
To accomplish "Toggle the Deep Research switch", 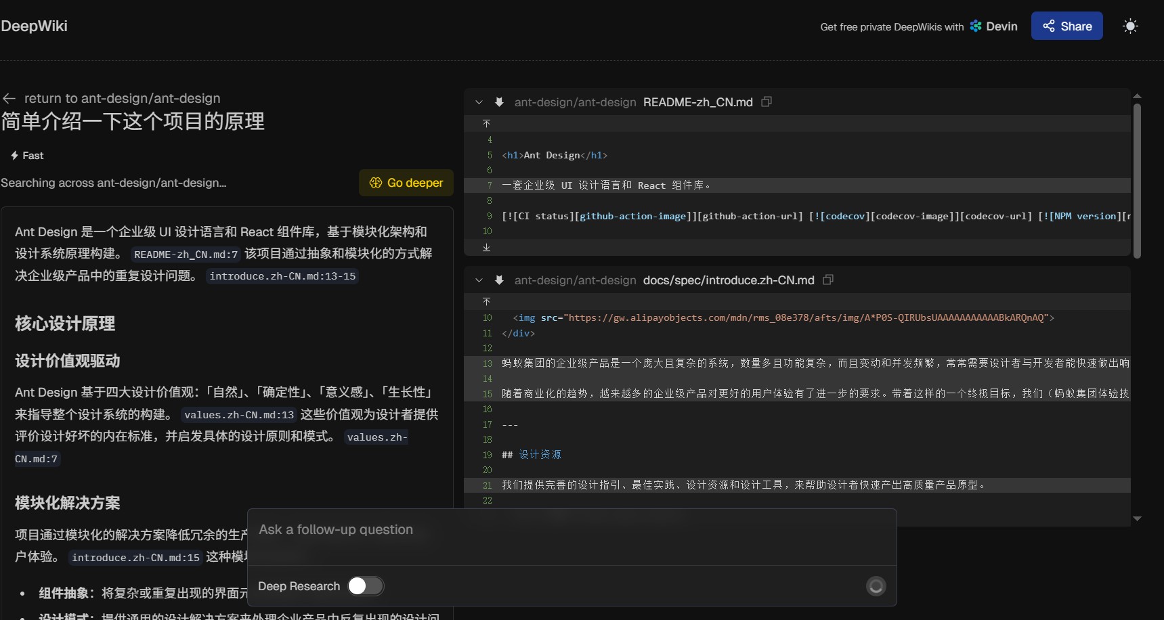I will 366,586.
